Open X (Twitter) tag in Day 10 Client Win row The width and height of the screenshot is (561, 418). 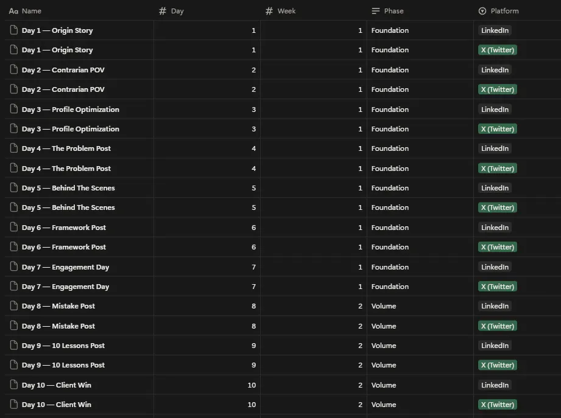[498, 405]
